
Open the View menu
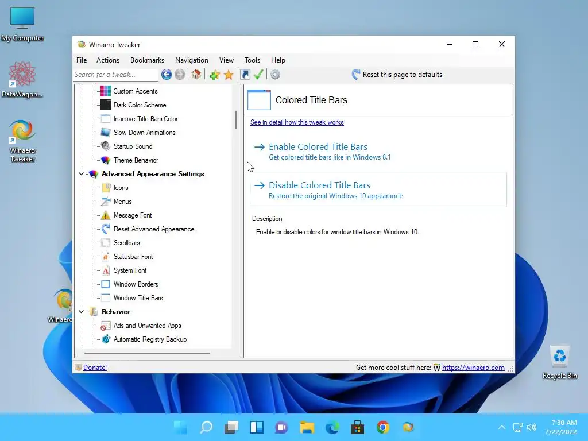click(x=226, y=60)
